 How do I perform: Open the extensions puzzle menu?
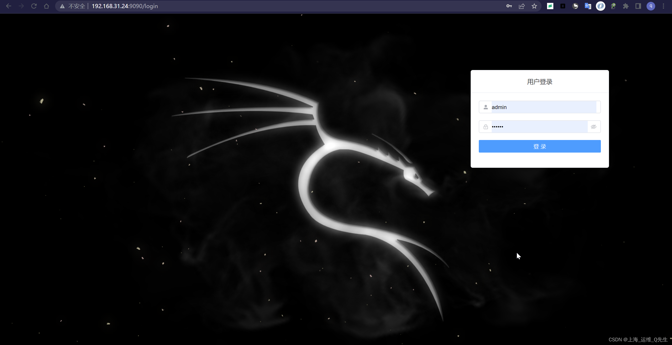click(626, 6)
